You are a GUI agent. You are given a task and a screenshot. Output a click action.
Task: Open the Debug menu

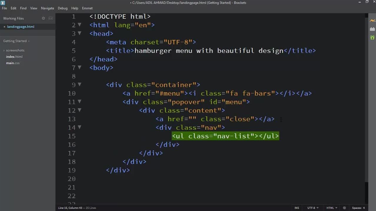tap(63, 8)
